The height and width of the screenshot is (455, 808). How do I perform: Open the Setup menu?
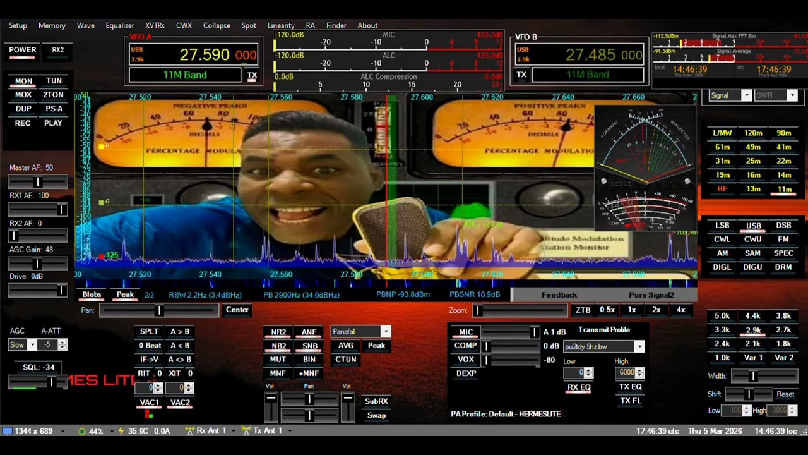click(18, 26)
